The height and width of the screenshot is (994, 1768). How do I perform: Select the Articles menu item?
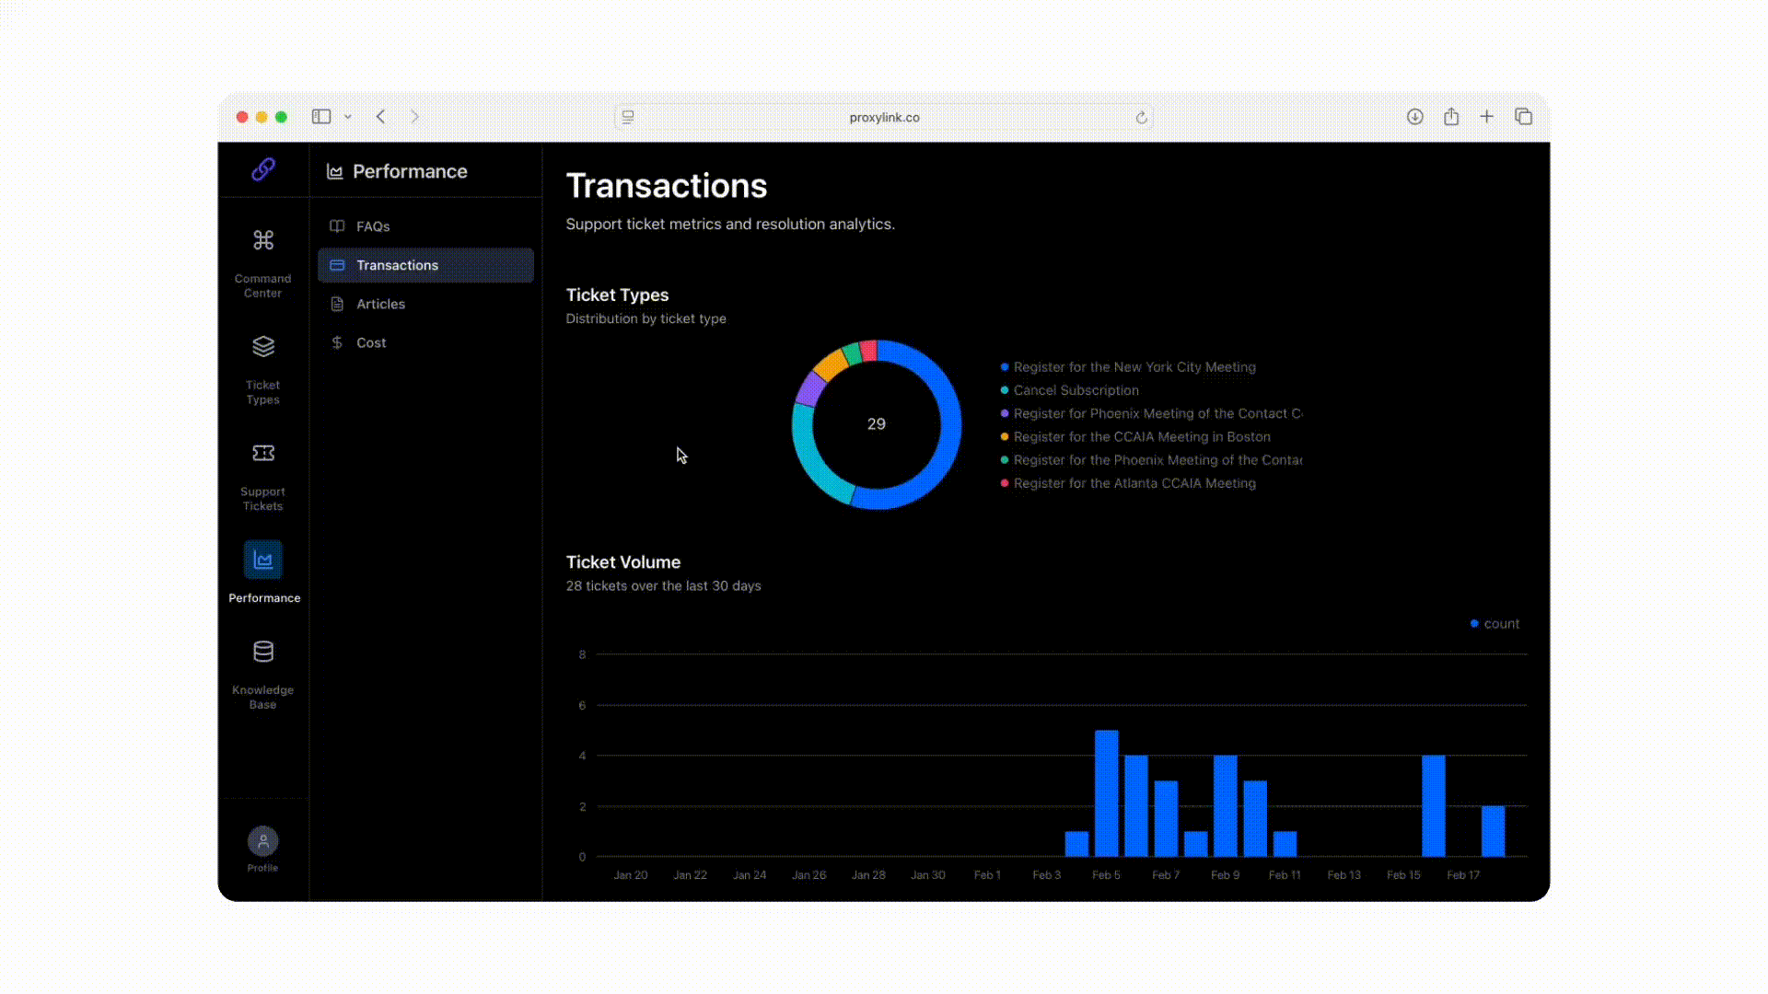[x=380, y=304]
